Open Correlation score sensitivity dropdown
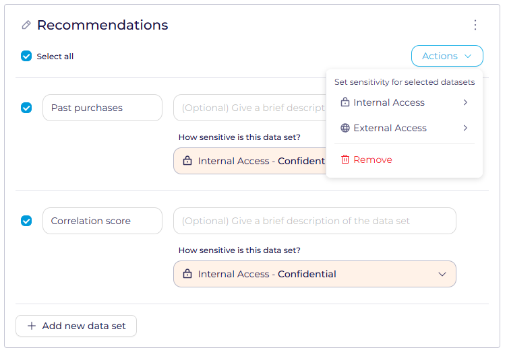The image size is (507, 350). point(442,274)
